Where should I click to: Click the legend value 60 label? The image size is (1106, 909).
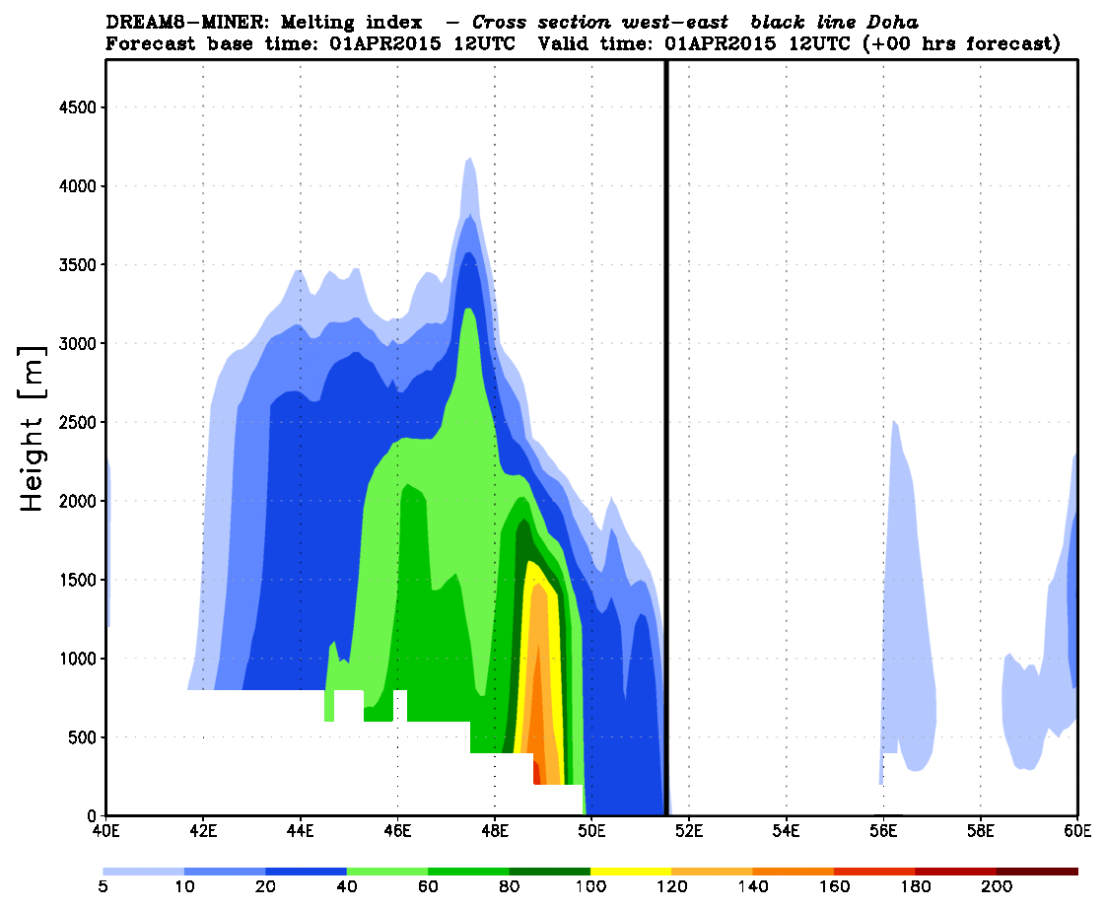coord(428,886)
